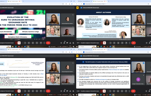Present now button in exchange rate chart window
Image resolution: width=151 pixels, height=96 pixels.
(x=37, y=91)
